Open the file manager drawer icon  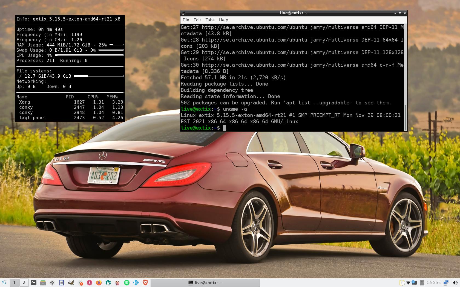coord(43,283)
